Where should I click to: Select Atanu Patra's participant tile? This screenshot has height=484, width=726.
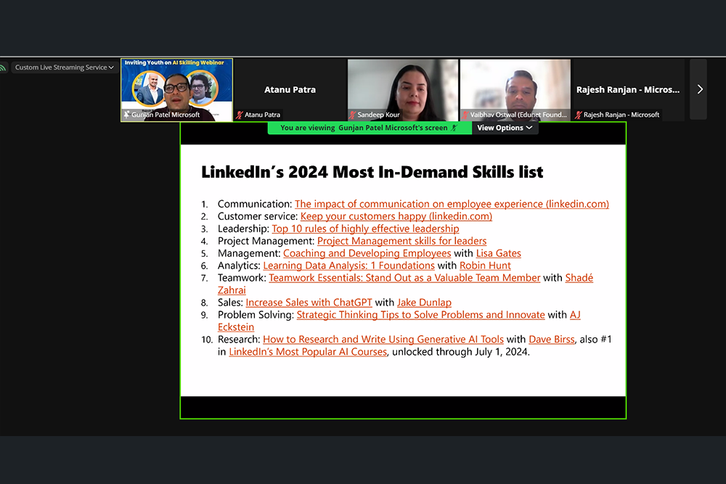point(290,90)
